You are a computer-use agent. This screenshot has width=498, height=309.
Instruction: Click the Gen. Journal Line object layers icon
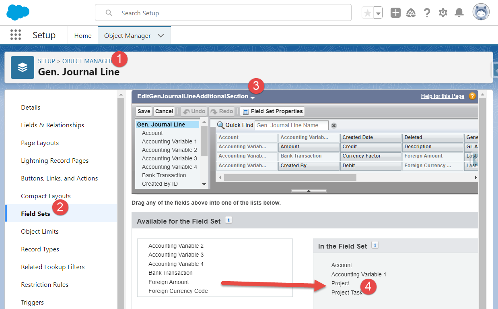point(23,67)
